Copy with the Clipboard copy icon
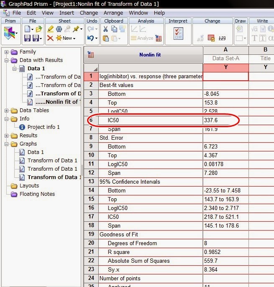Image resolution: width=274 pixels, height=287 pixels. (114, 29)
